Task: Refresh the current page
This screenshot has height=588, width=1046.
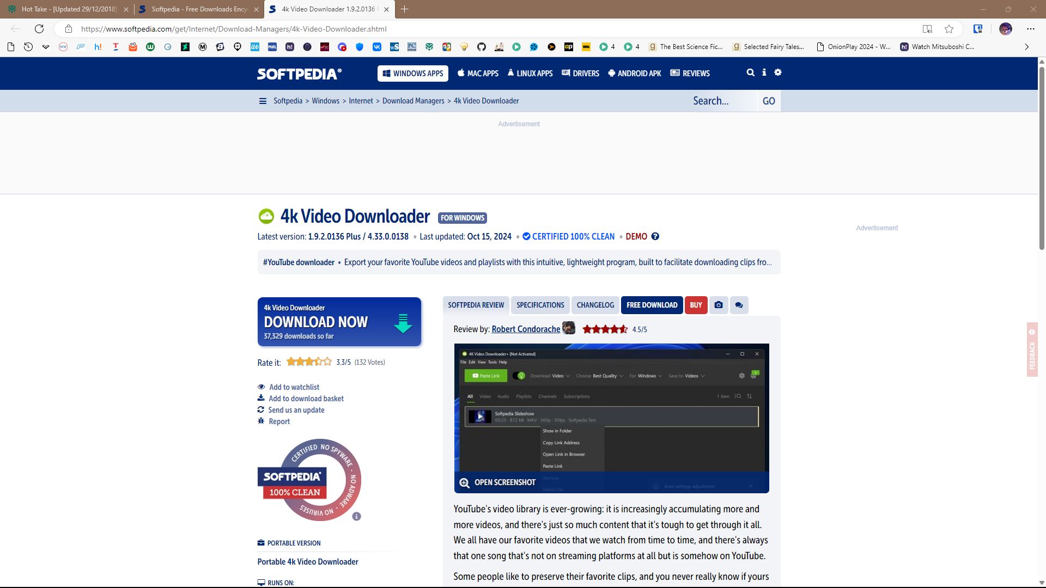Action: coord(39,29)
